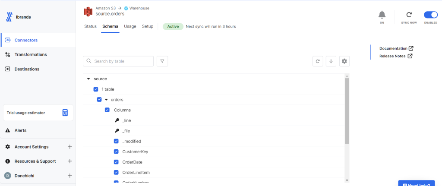Viewport: 442px width, 186px height.
Task: Click the Amazon S3 connector logo
Action: click(88, 11)
